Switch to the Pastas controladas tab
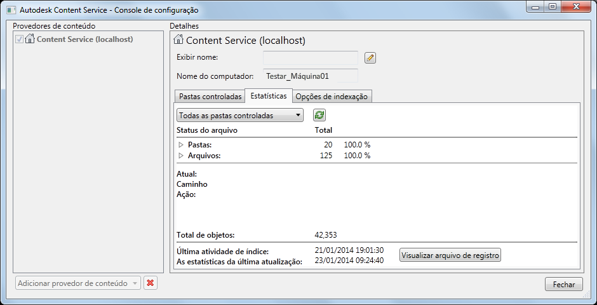This screenshot has width=597, height=305. point(210,97)
